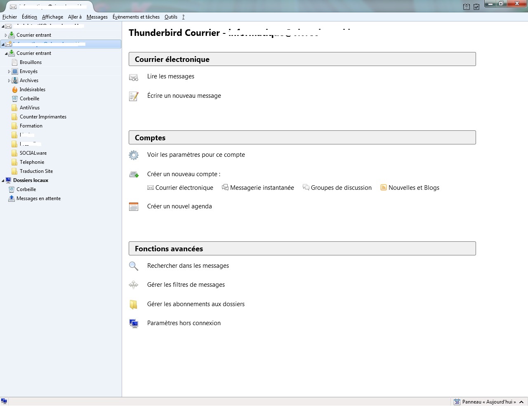
Task: Create a Groupes de discussion account
Action: point(341,188)
